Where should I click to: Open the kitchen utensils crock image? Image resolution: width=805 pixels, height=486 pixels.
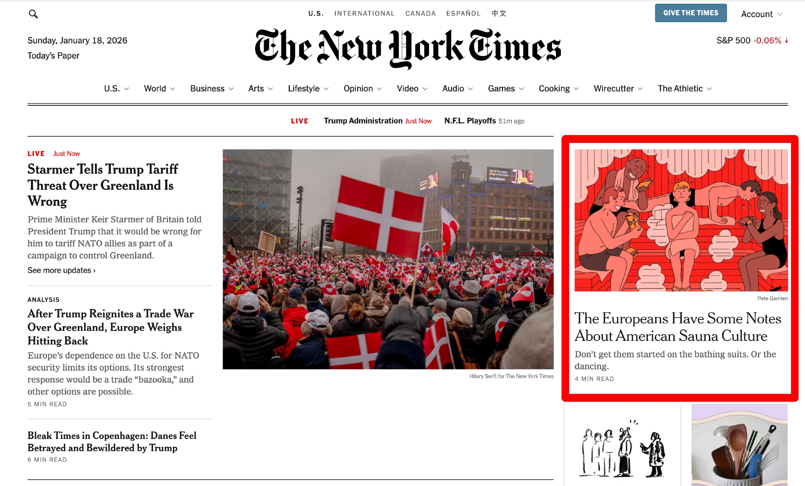739,445
